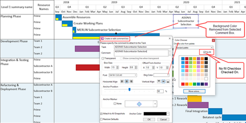Choose the purple swatch in the bottom palette row
Image resolution: width=246 pixels, height=123 pixels.
click(206, 84)
